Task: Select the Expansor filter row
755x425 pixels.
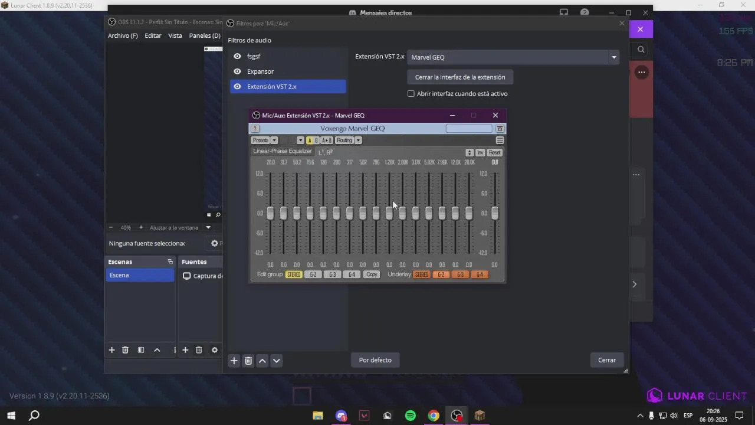Action: coord(288,71)
